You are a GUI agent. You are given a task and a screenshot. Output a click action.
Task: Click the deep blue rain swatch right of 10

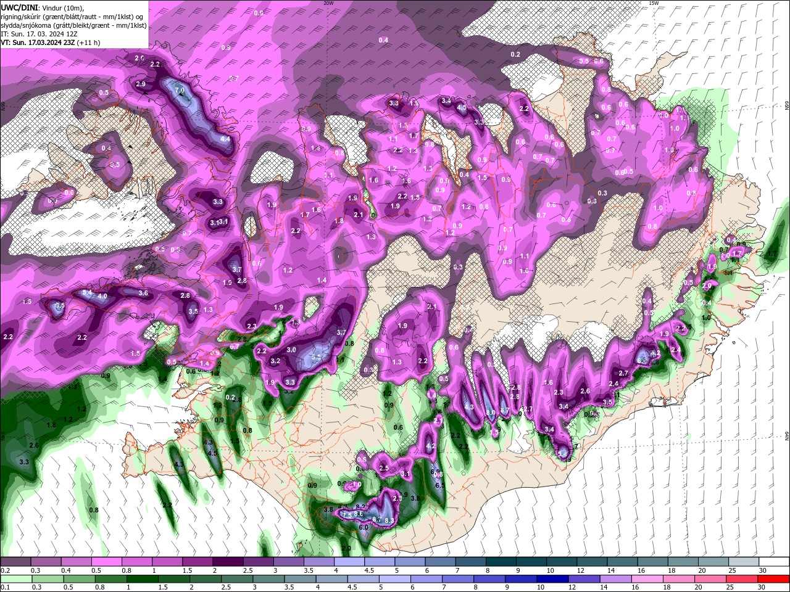(553, 579)
